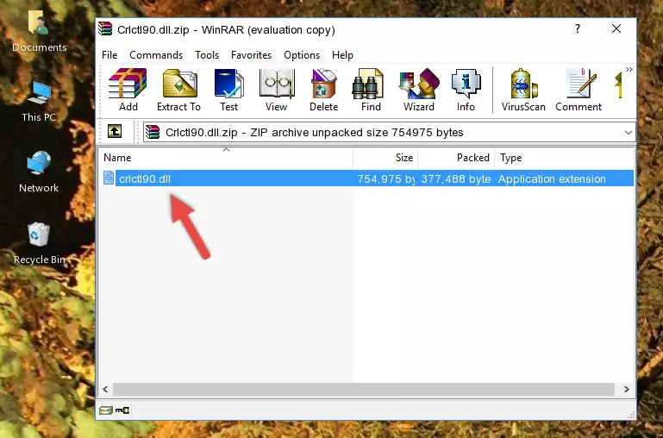This screenshot has width=663, height=438.
Task: Close the WinRAR window
Action: tap(616, 28)
